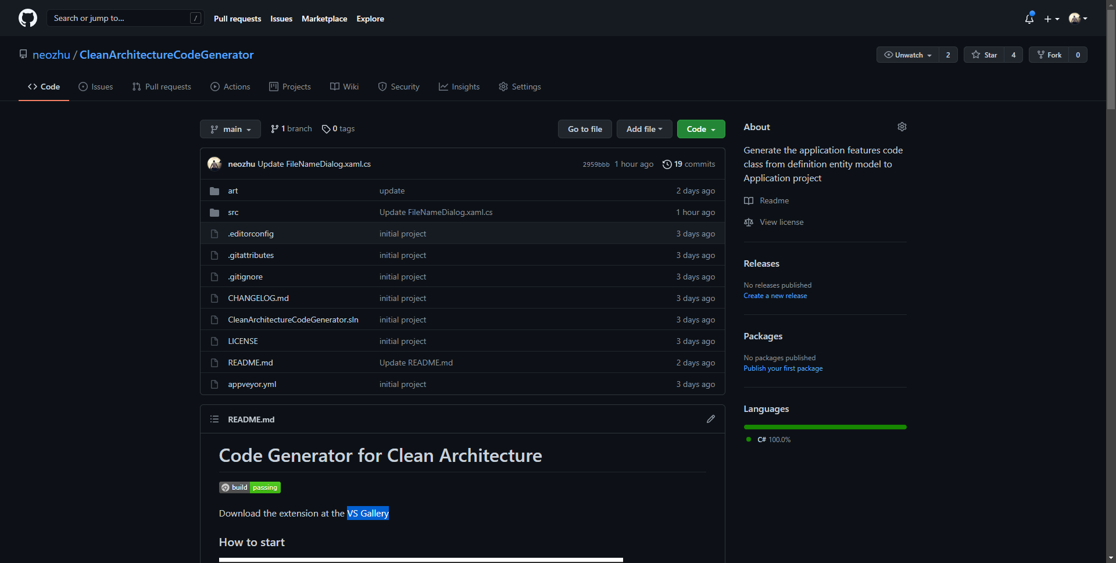Image resolution: width=1116 pixels, height=563 pixels.
Task: Click the Update README.md commit message
Action: (416, 363)
